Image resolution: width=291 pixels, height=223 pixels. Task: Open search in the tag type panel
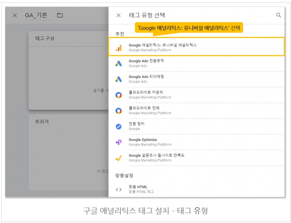click(x=278, y=15)
